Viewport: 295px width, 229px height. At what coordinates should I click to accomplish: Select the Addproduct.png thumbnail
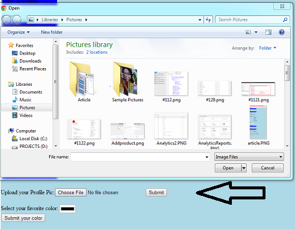coord(127,131)
